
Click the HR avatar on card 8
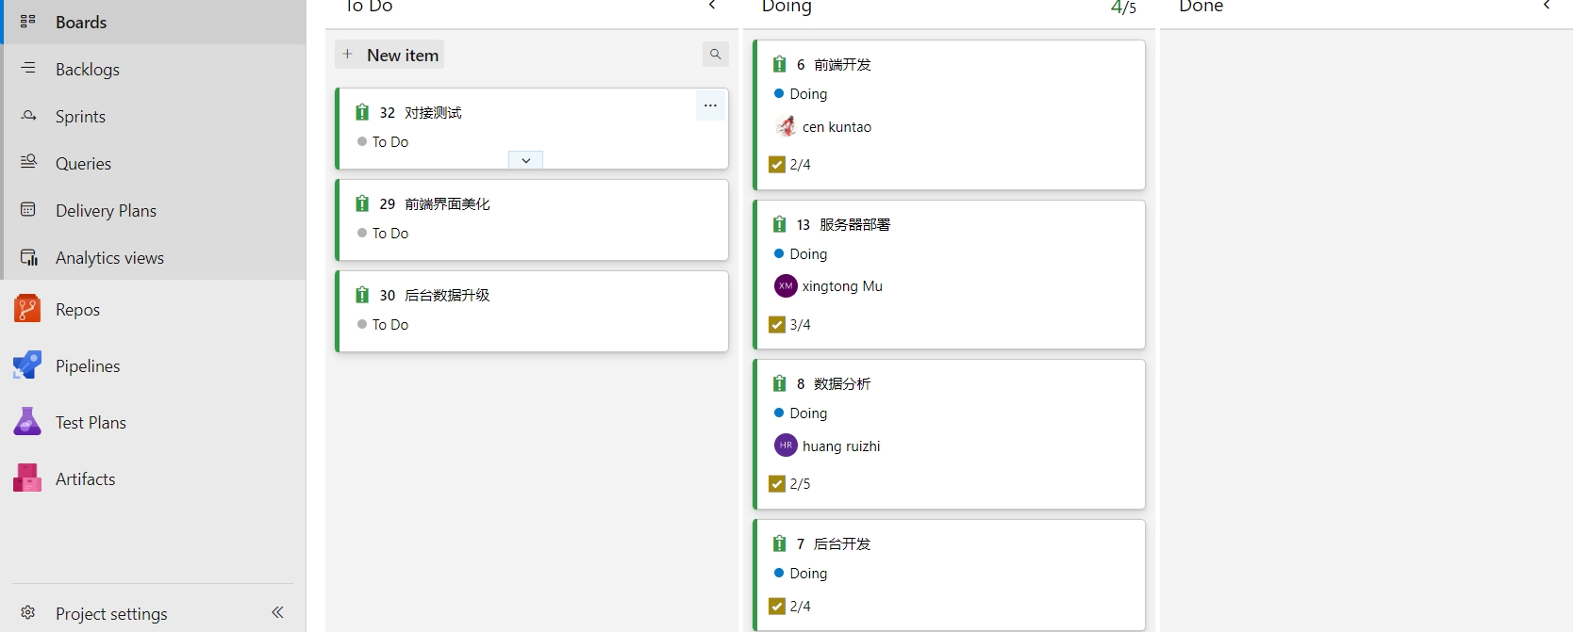(x=786, y=445)
